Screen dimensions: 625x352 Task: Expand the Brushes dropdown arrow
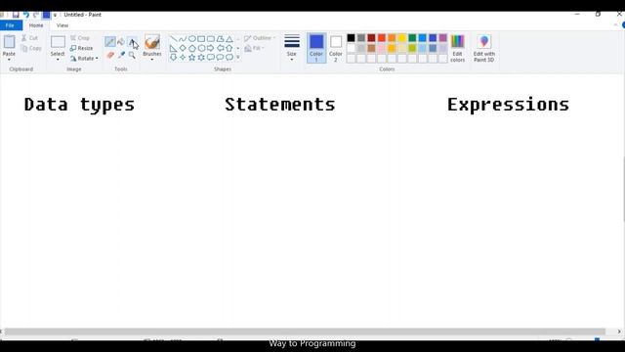click(x=152, y=60)
